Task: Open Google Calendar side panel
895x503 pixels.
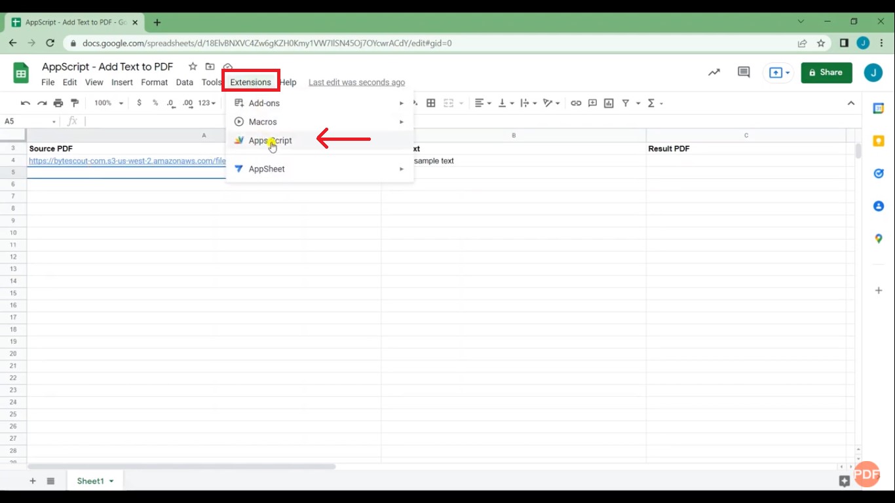Action: [879, 109]
